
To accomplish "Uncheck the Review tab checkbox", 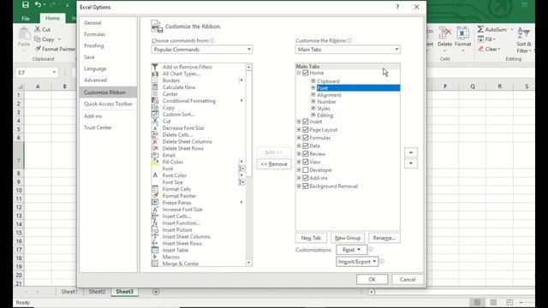I will coord(306,154).
